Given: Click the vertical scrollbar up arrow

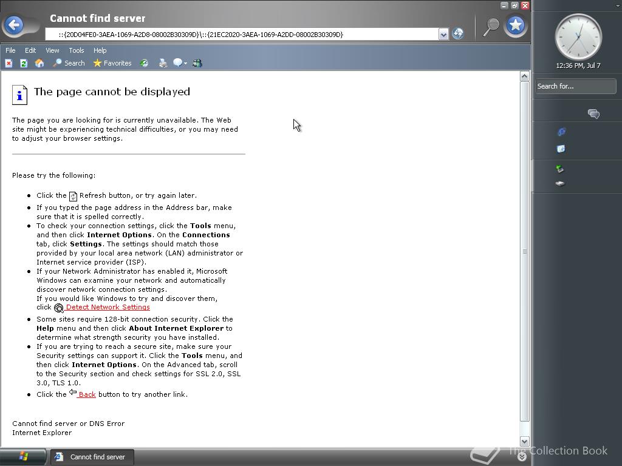Looking at the screenshot, I should (524, 76).
